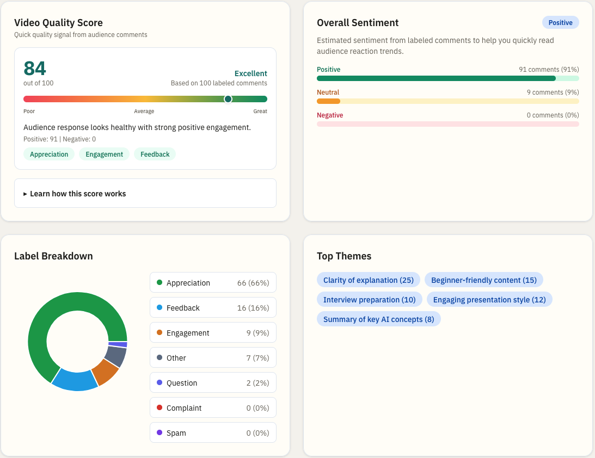Click the Positive sentiment progress bar

click(x=447, y=78)
